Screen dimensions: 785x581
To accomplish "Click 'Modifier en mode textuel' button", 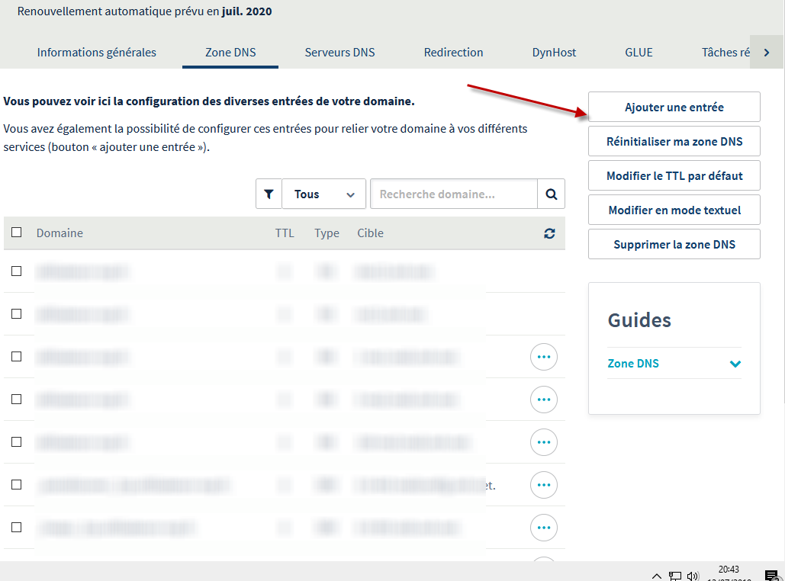I will pyautogui.click(x=674, y=210).
